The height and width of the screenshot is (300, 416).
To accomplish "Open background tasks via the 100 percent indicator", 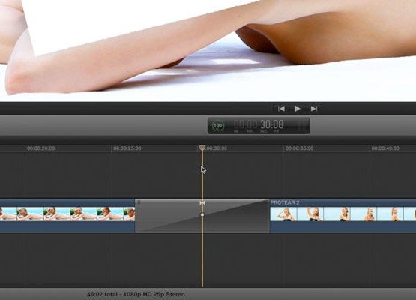I will click(218, 125).
